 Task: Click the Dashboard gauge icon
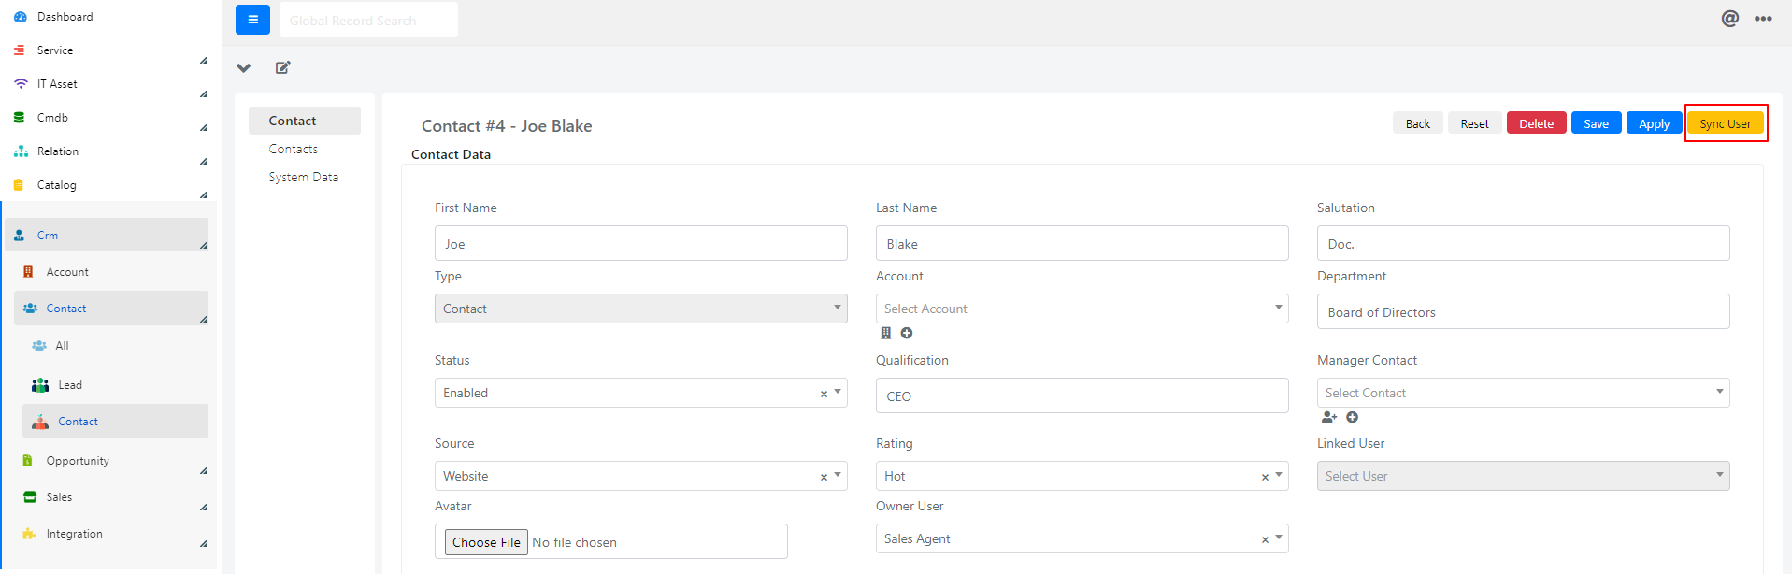[x=20, y=17]
